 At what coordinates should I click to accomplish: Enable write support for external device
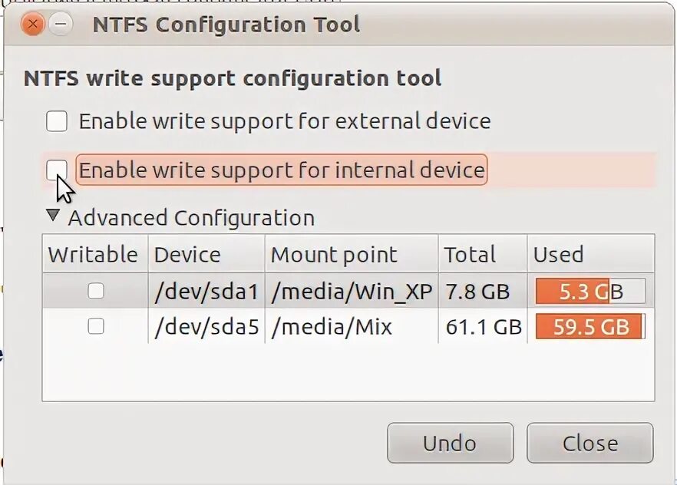[57, 121]
